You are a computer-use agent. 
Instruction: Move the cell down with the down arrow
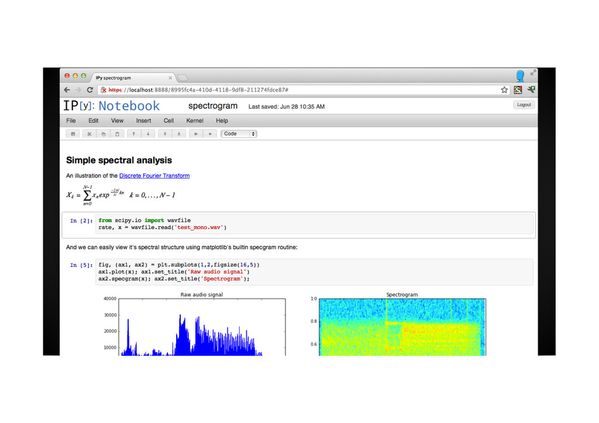(148, 134)
